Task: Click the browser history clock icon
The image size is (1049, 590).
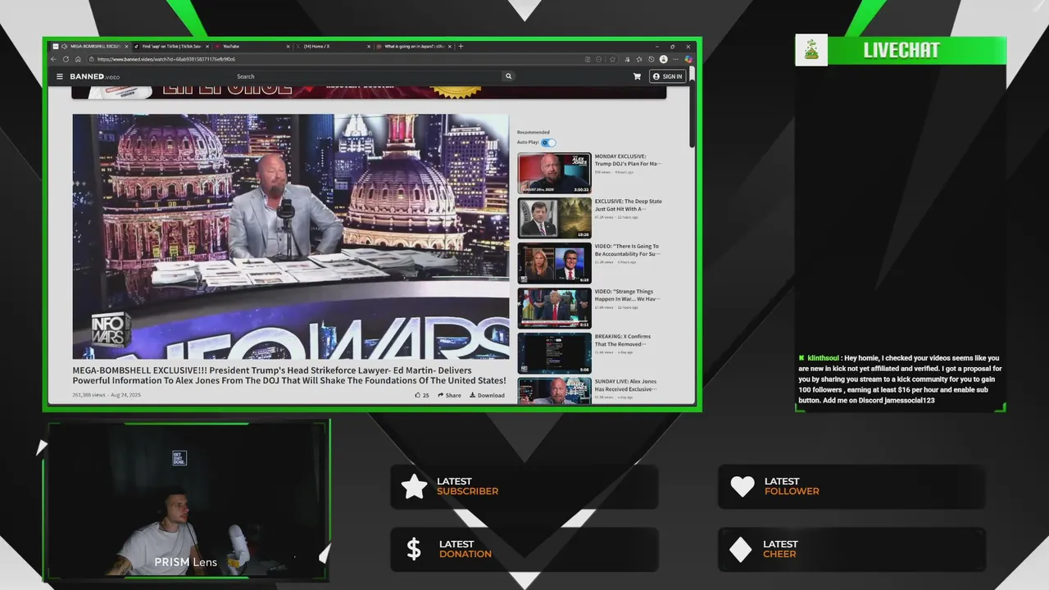Action: coord(652,59)
